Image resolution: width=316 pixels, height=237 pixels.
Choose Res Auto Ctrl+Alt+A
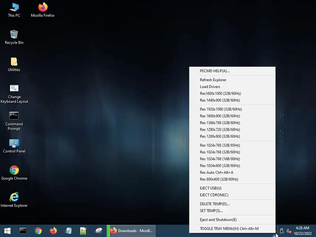click(x=232, y=173)
